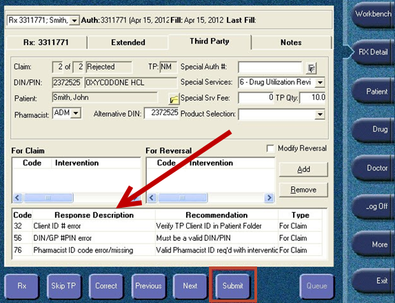Click For Claim Intervention column header

pos(96,163)
